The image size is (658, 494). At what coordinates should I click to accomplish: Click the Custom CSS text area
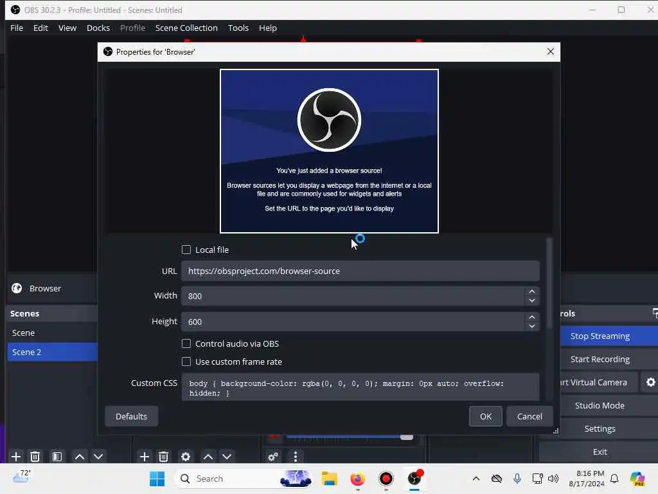tap(360, 387)
